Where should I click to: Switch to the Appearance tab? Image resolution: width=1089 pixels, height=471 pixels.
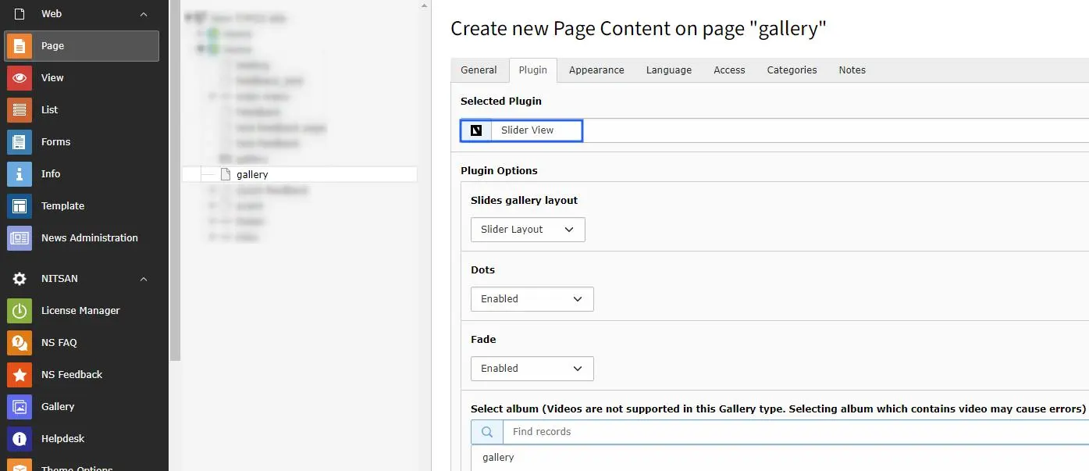596,70
